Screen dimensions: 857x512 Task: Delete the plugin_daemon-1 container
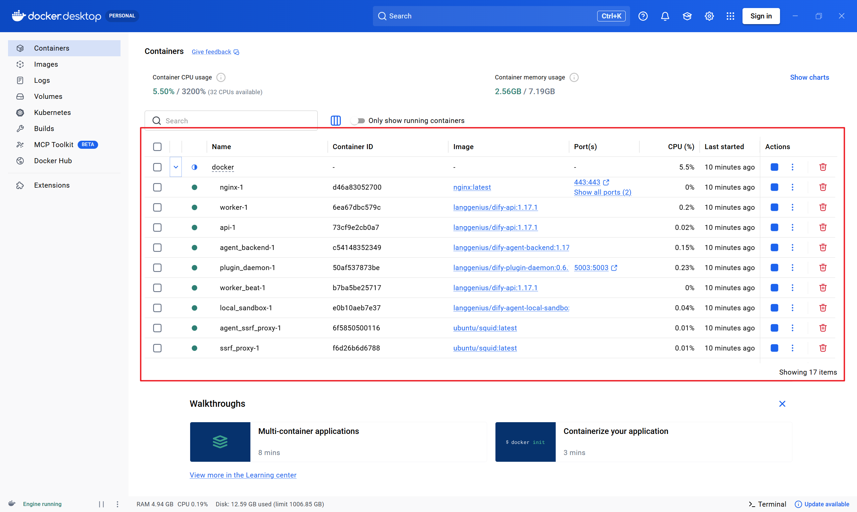(823, 267)
